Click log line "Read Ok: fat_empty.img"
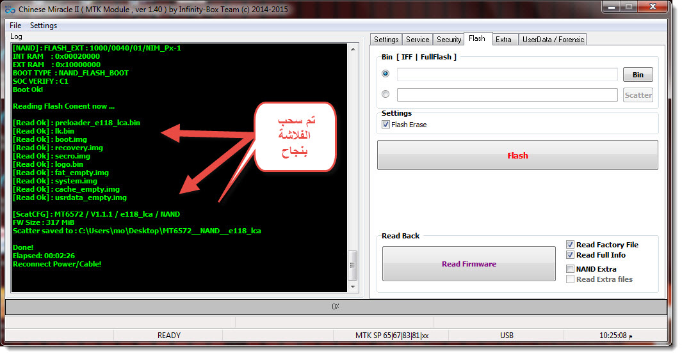682x356 pixels. pyautogui.click(x=61, y=173)
